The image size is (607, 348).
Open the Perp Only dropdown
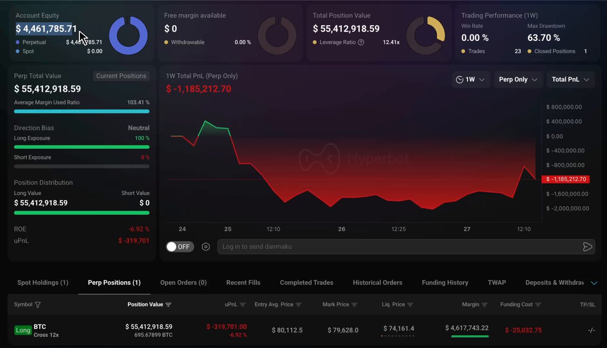(518, 79)
